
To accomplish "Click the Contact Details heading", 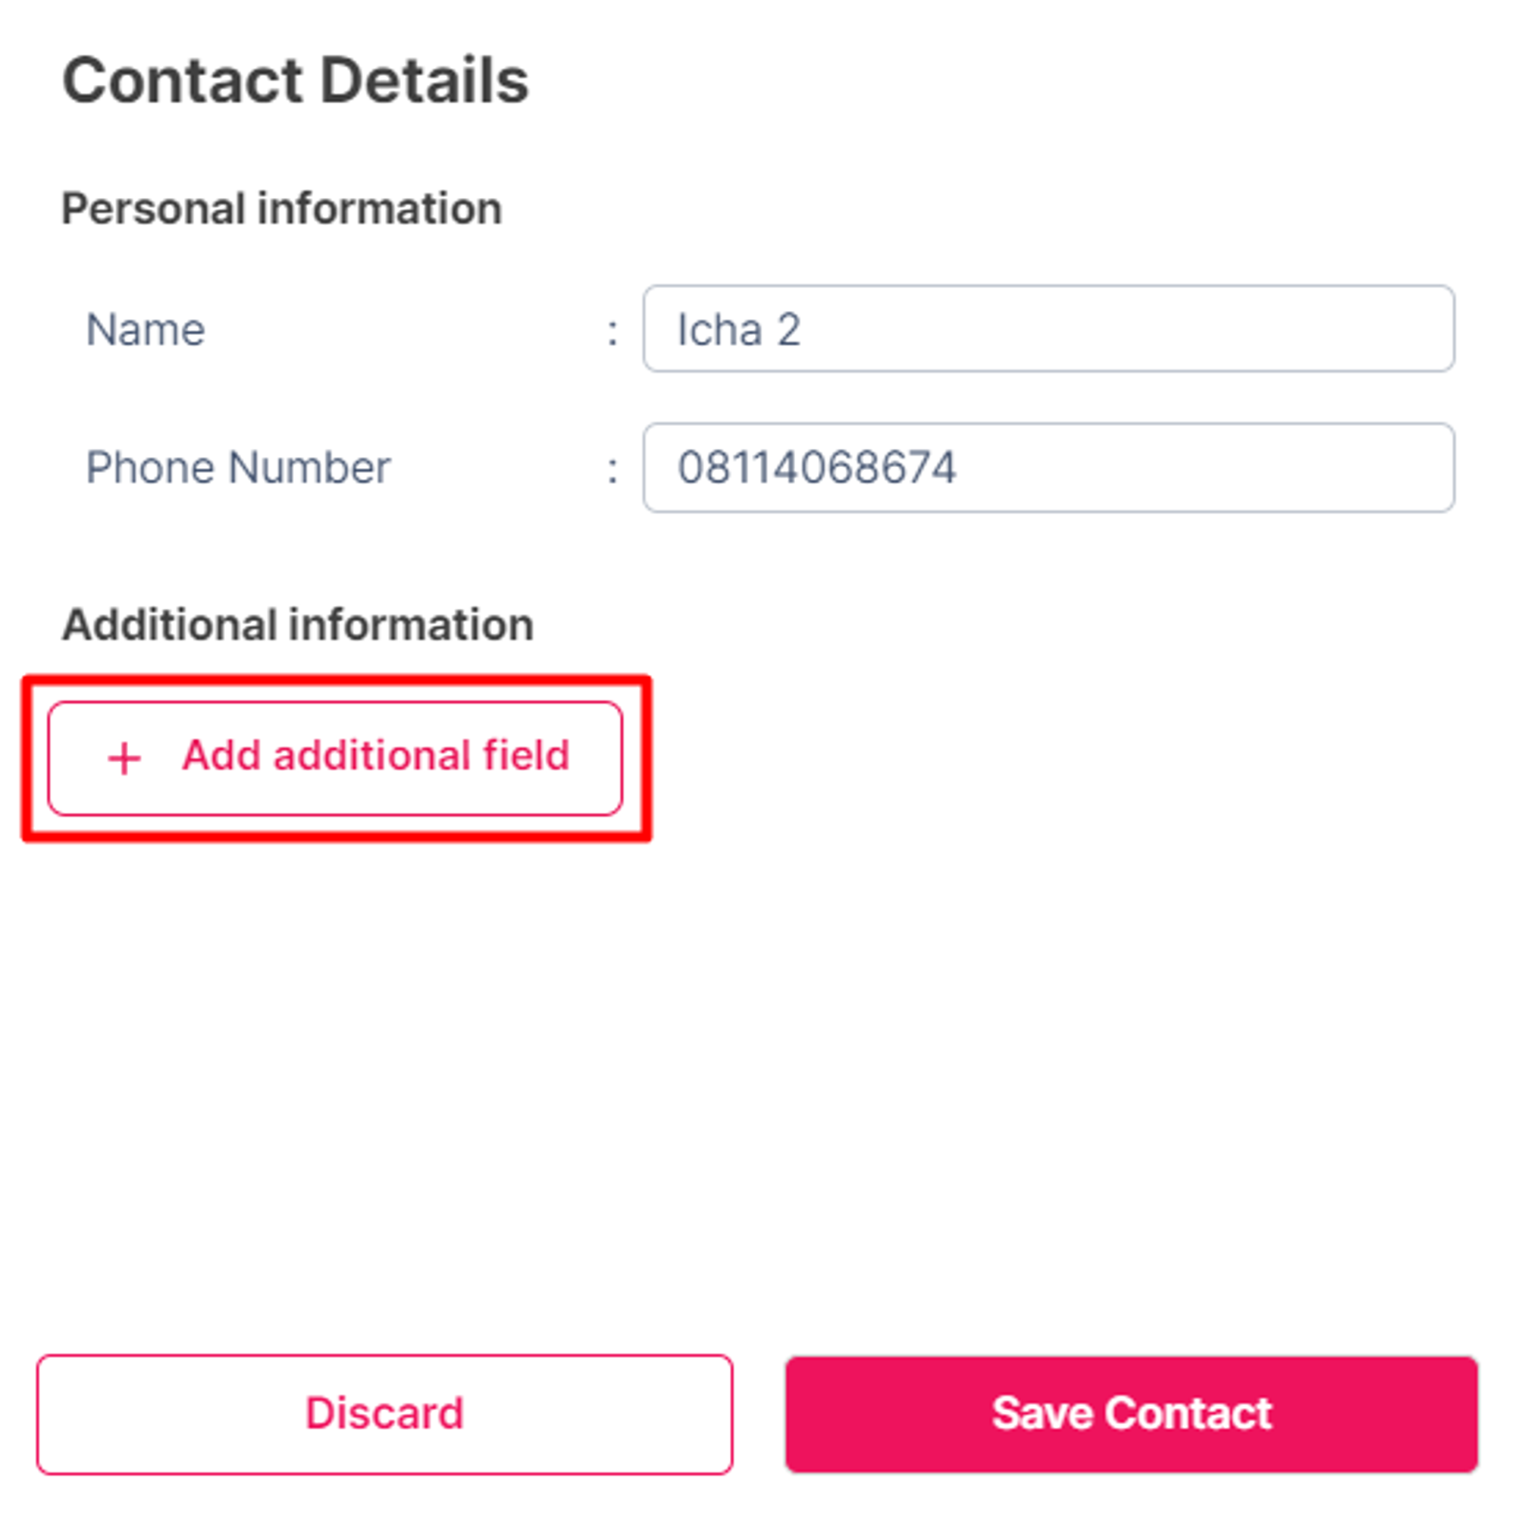I will [x=296, y=81].
